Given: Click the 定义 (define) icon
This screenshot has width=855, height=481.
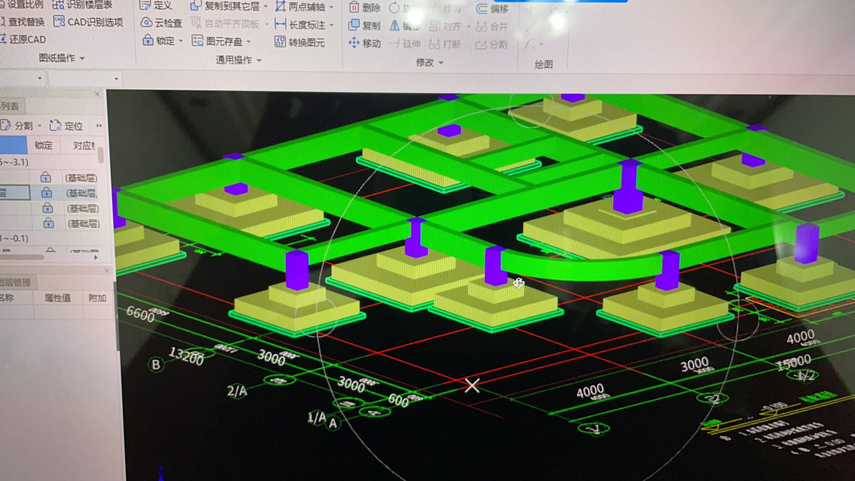Looking at the screenshot, I should point(145,5).
